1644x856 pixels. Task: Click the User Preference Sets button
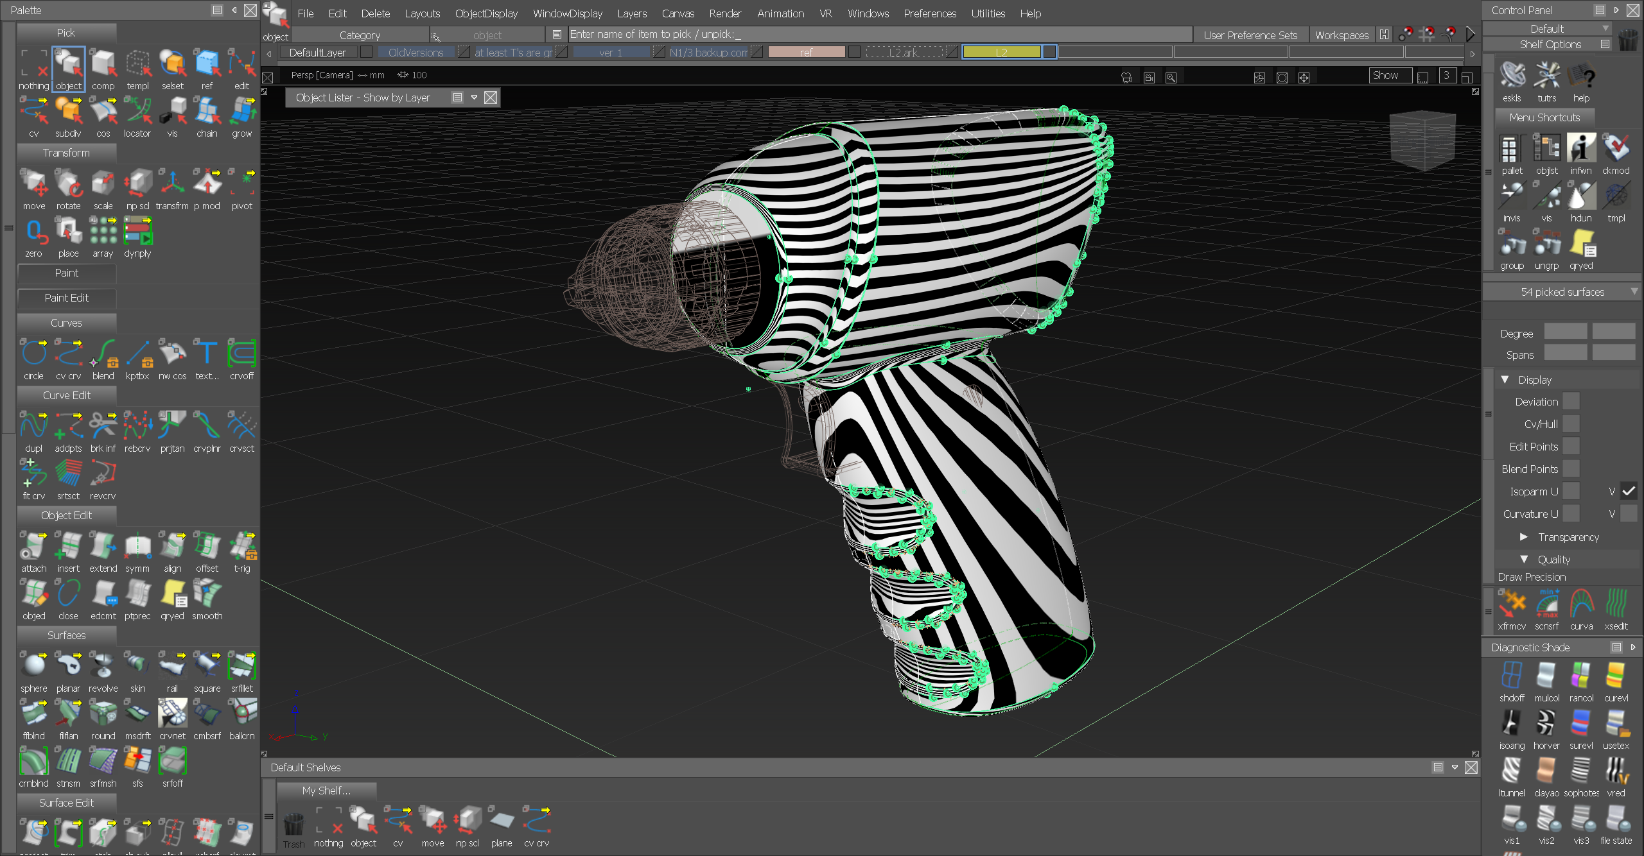1250,35
